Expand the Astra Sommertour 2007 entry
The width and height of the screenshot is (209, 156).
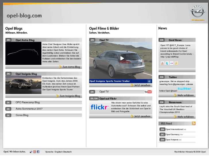29,109
